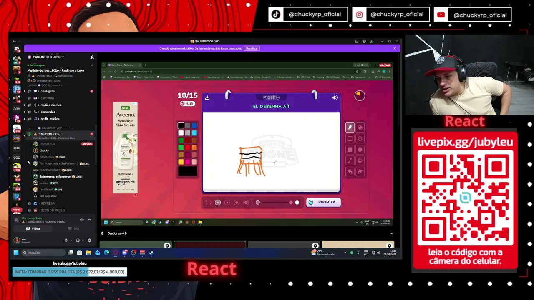Image resolution: width=534 pixels, height=300 pixels.
Task: Open the mídias-memes text channel
Action: pyautogui.click(x=60, y=105)
